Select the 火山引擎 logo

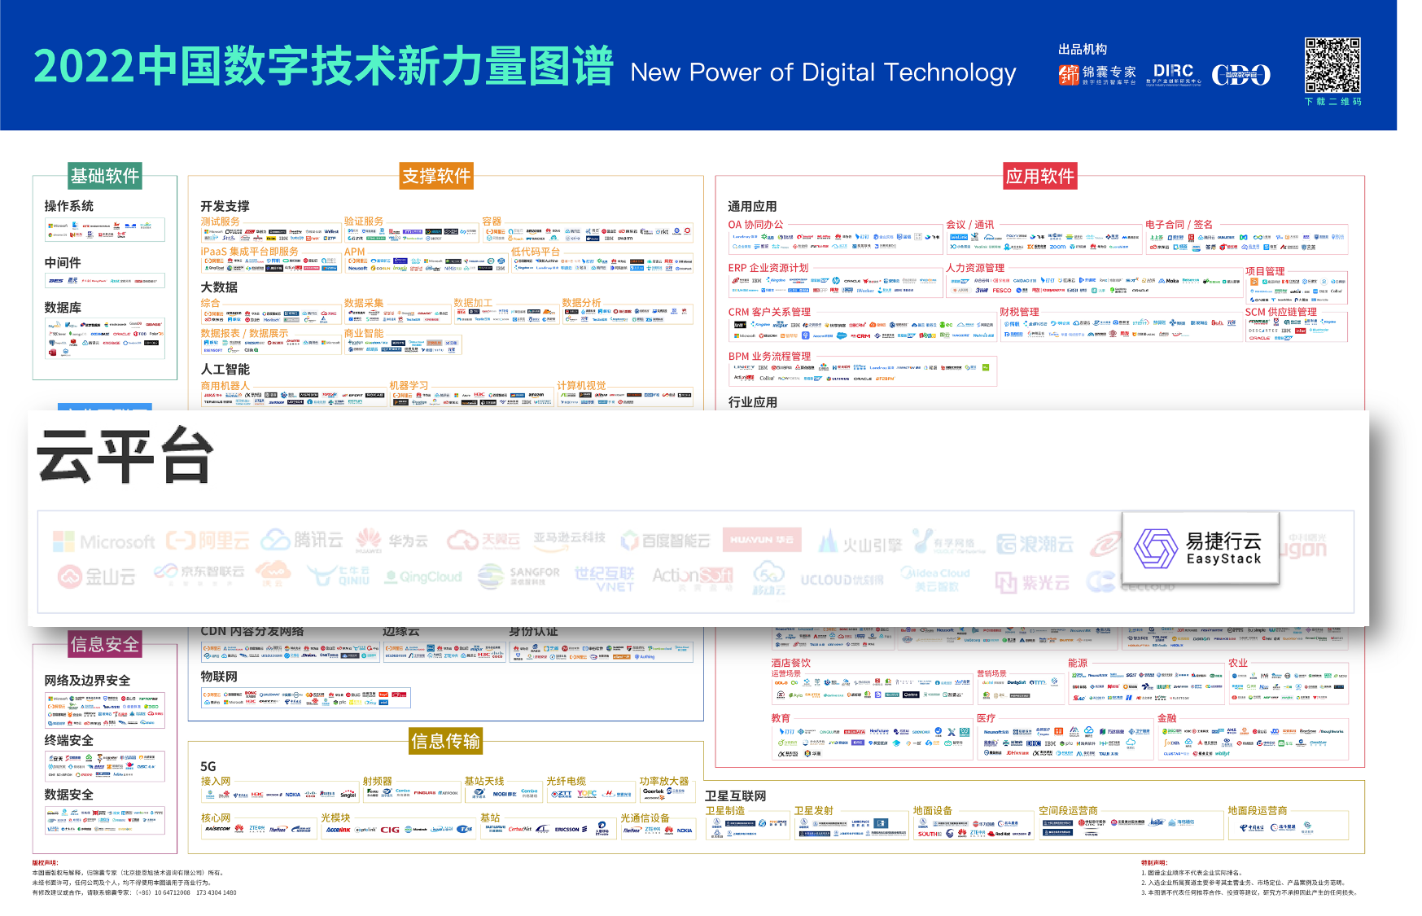pos(860,543)
